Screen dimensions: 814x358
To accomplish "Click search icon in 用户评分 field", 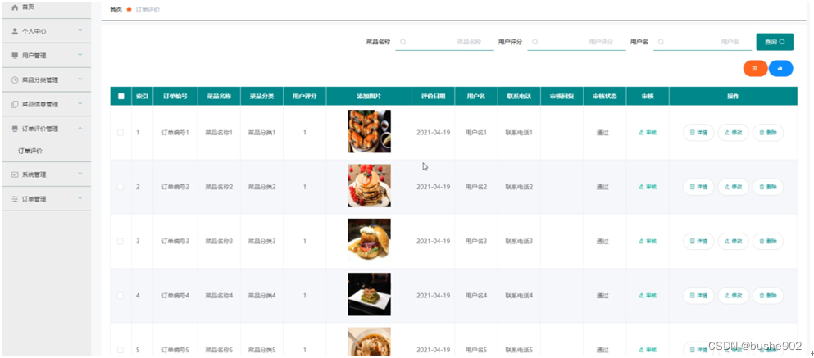I will pyautogui.click(x=534, y=42).
